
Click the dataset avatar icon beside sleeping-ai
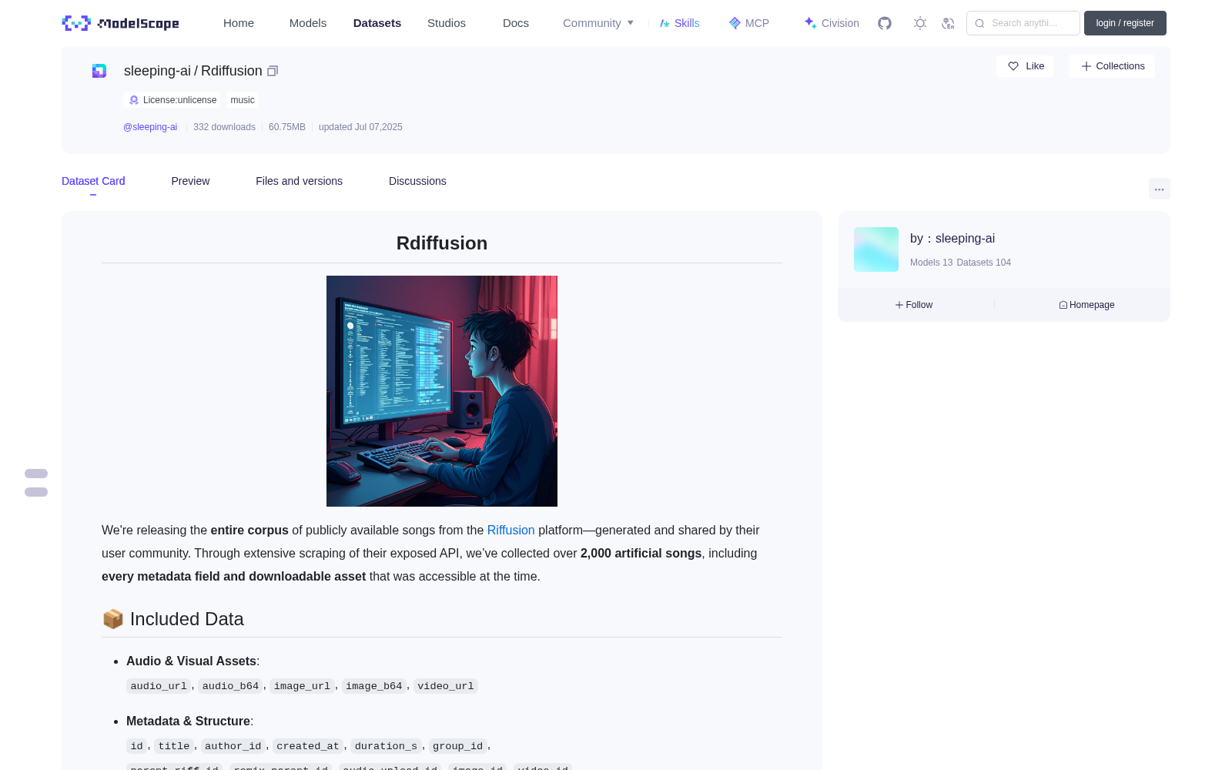click(99, 71)
